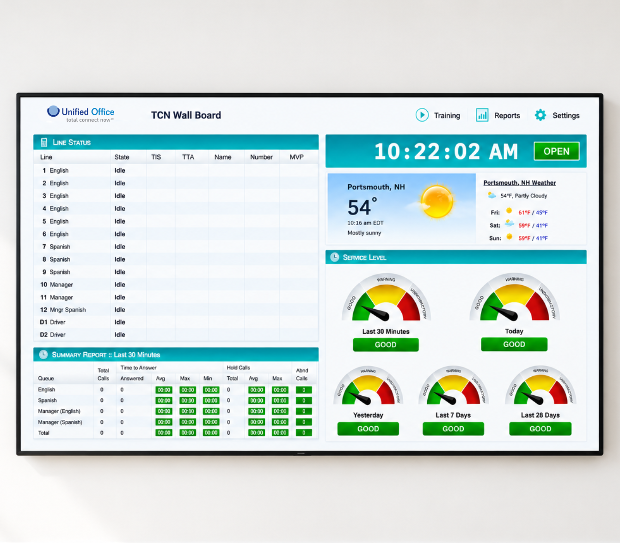
Task: Click the State column header
Action: click(x=122, y=157)
